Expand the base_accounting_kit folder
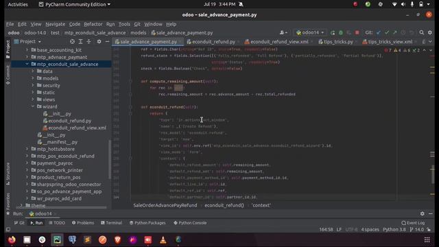The image size is (439, 247). coord(27,50)
